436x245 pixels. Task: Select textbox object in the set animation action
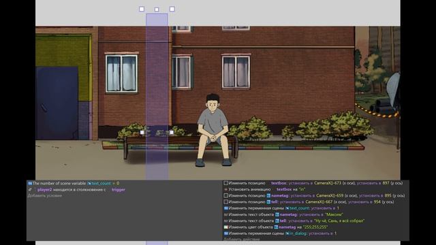tap(284, 189)
